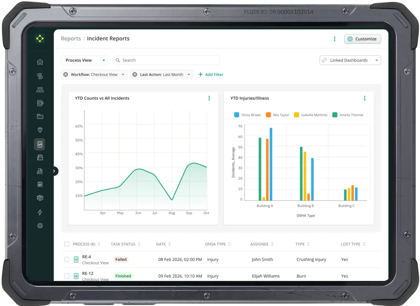The width and height of the screenshot is (420, 306).
Task: Open the lightning bolt automation icon
Action: pyautogui.click(x=40, y=212)
